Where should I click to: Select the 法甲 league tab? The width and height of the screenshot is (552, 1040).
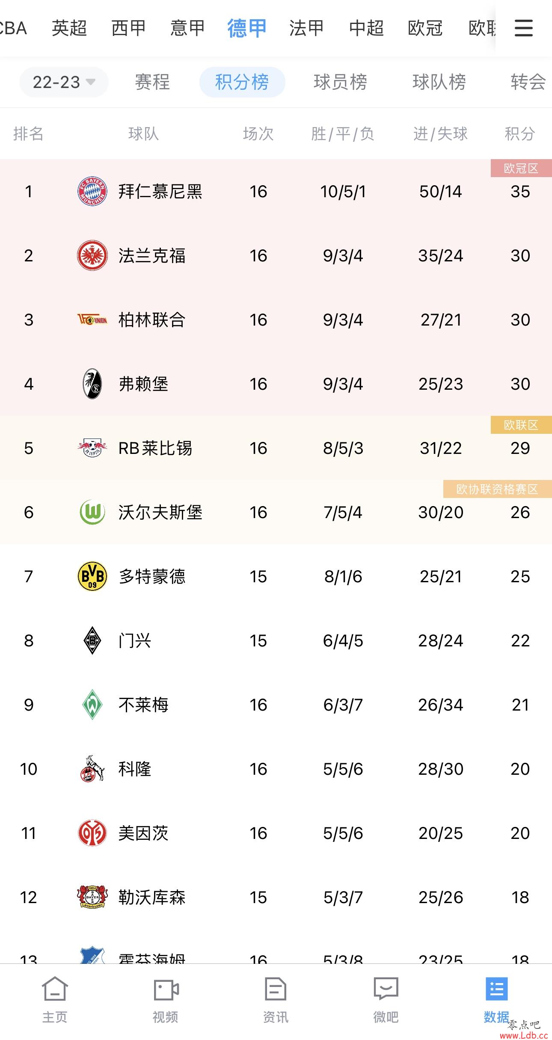point(306,28)
